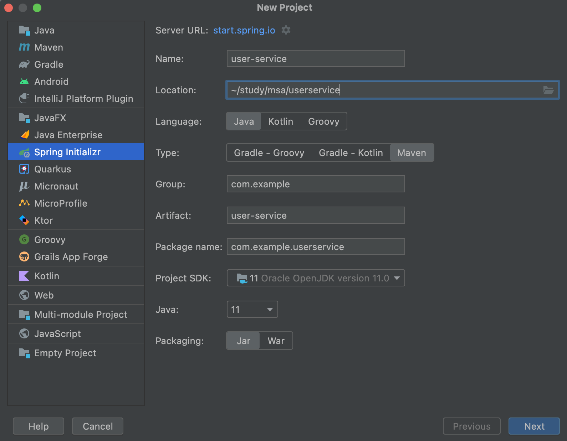
Task: Click the Groovy green G icon
Action: click(x=24, y=240)
